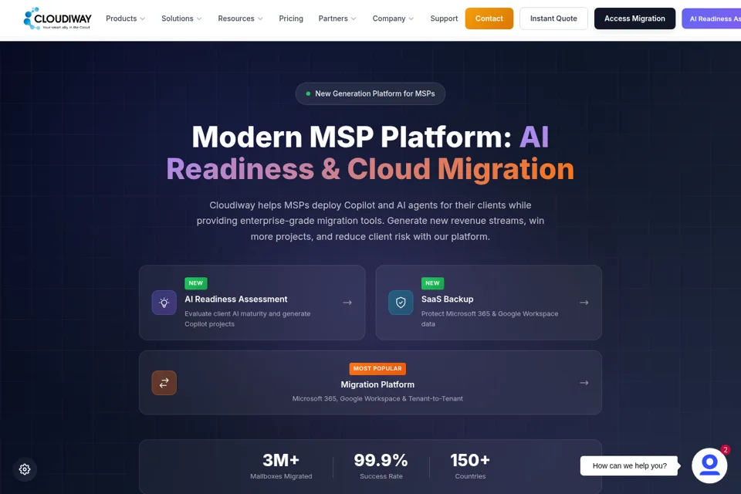Open the cookie settings gear icon
Viewport: 741px width, 494px height.
click(25, 469)
